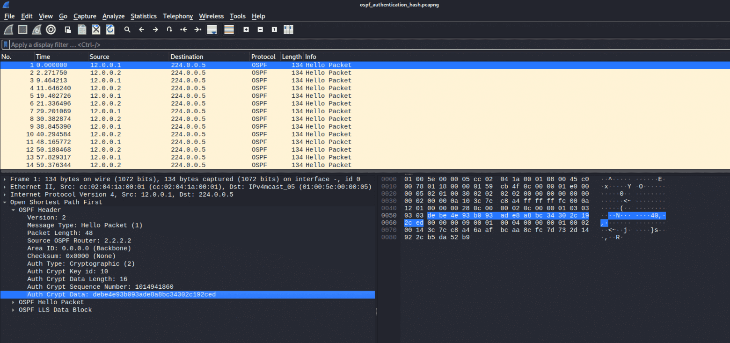The height and width of the screenshot is (343, 730).
Task: Expand OSPF LLS Data Block
Action: pos(13,310)
